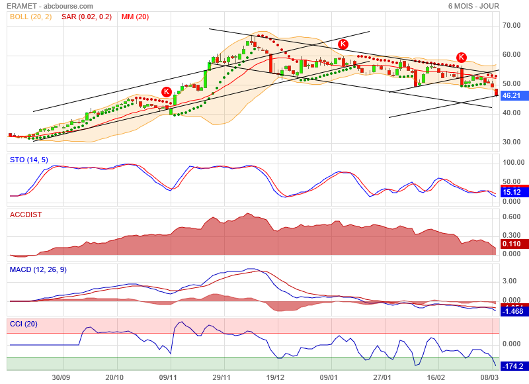Click the 29/11 date label
Image resolution: width=529 pixels, height=384 pixels.
coord(222,377)
